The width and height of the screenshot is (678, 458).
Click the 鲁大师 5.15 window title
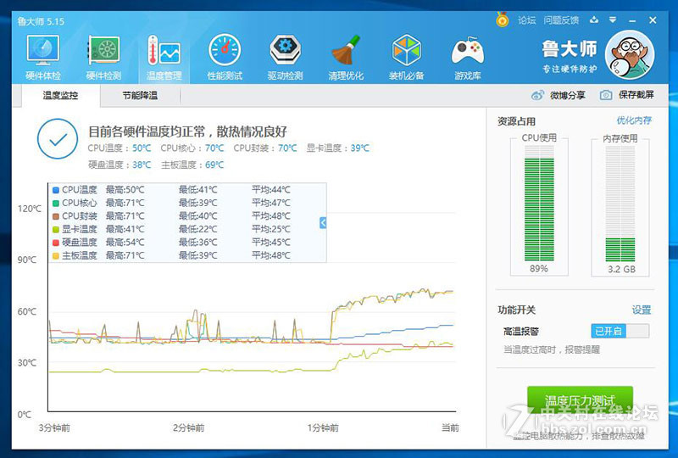tap(41, 21)
